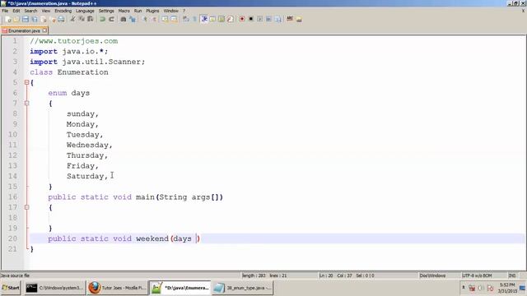
Task: Click the 'length : 283' status text
Action: 254,275
